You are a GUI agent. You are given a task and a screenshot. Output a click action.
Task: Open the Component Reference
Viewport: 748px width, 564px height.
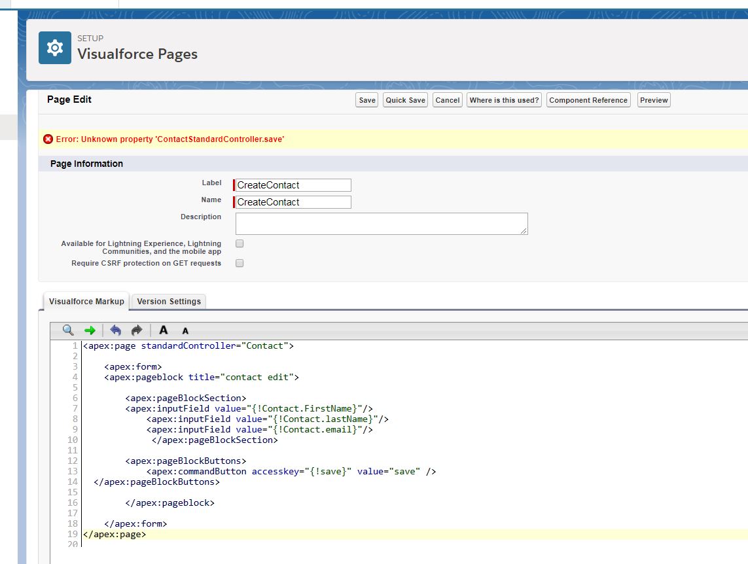[x=588, y=100]
